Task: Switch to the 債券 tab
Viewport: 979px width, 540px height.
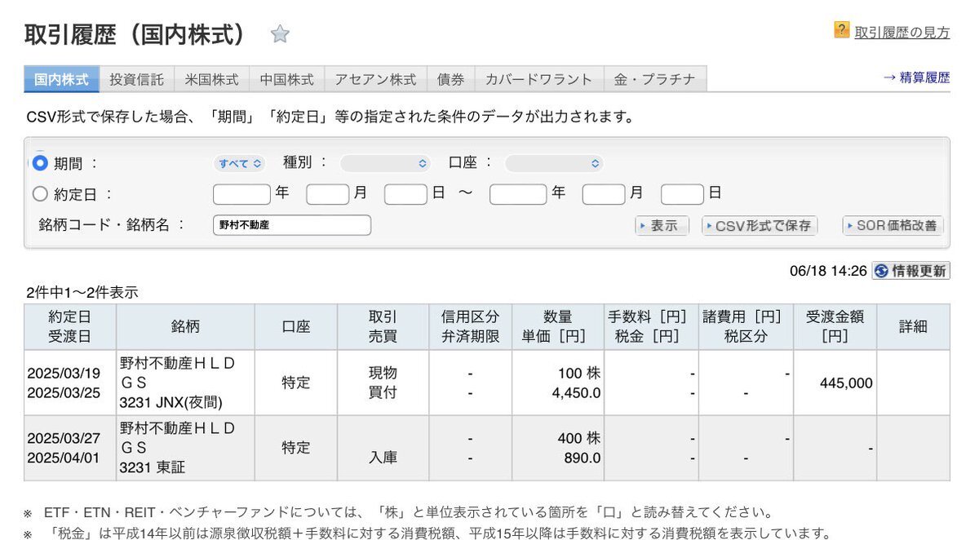Action: pyautogui.click(x=450, y=79)
